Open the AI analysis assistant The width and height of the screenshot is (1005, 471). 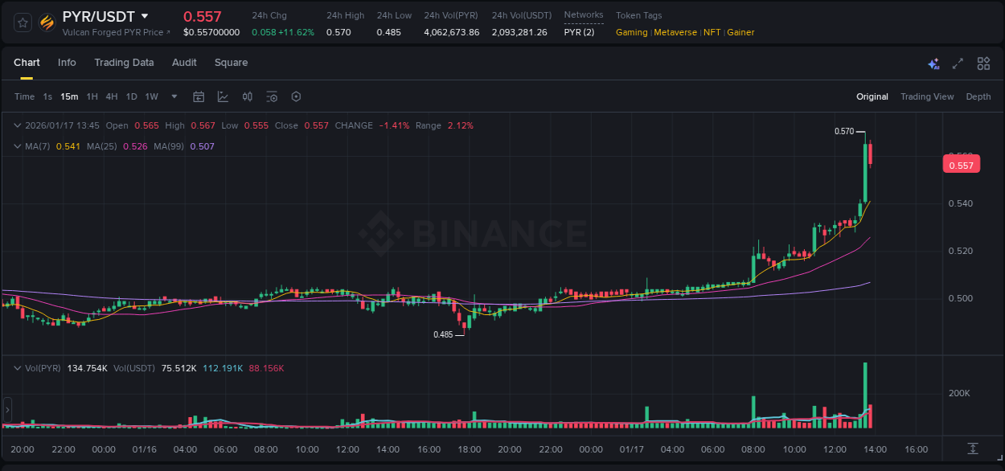pos(933,63)
